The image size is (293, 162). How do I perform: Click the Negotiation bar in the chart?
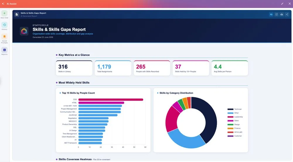point(93,118)
